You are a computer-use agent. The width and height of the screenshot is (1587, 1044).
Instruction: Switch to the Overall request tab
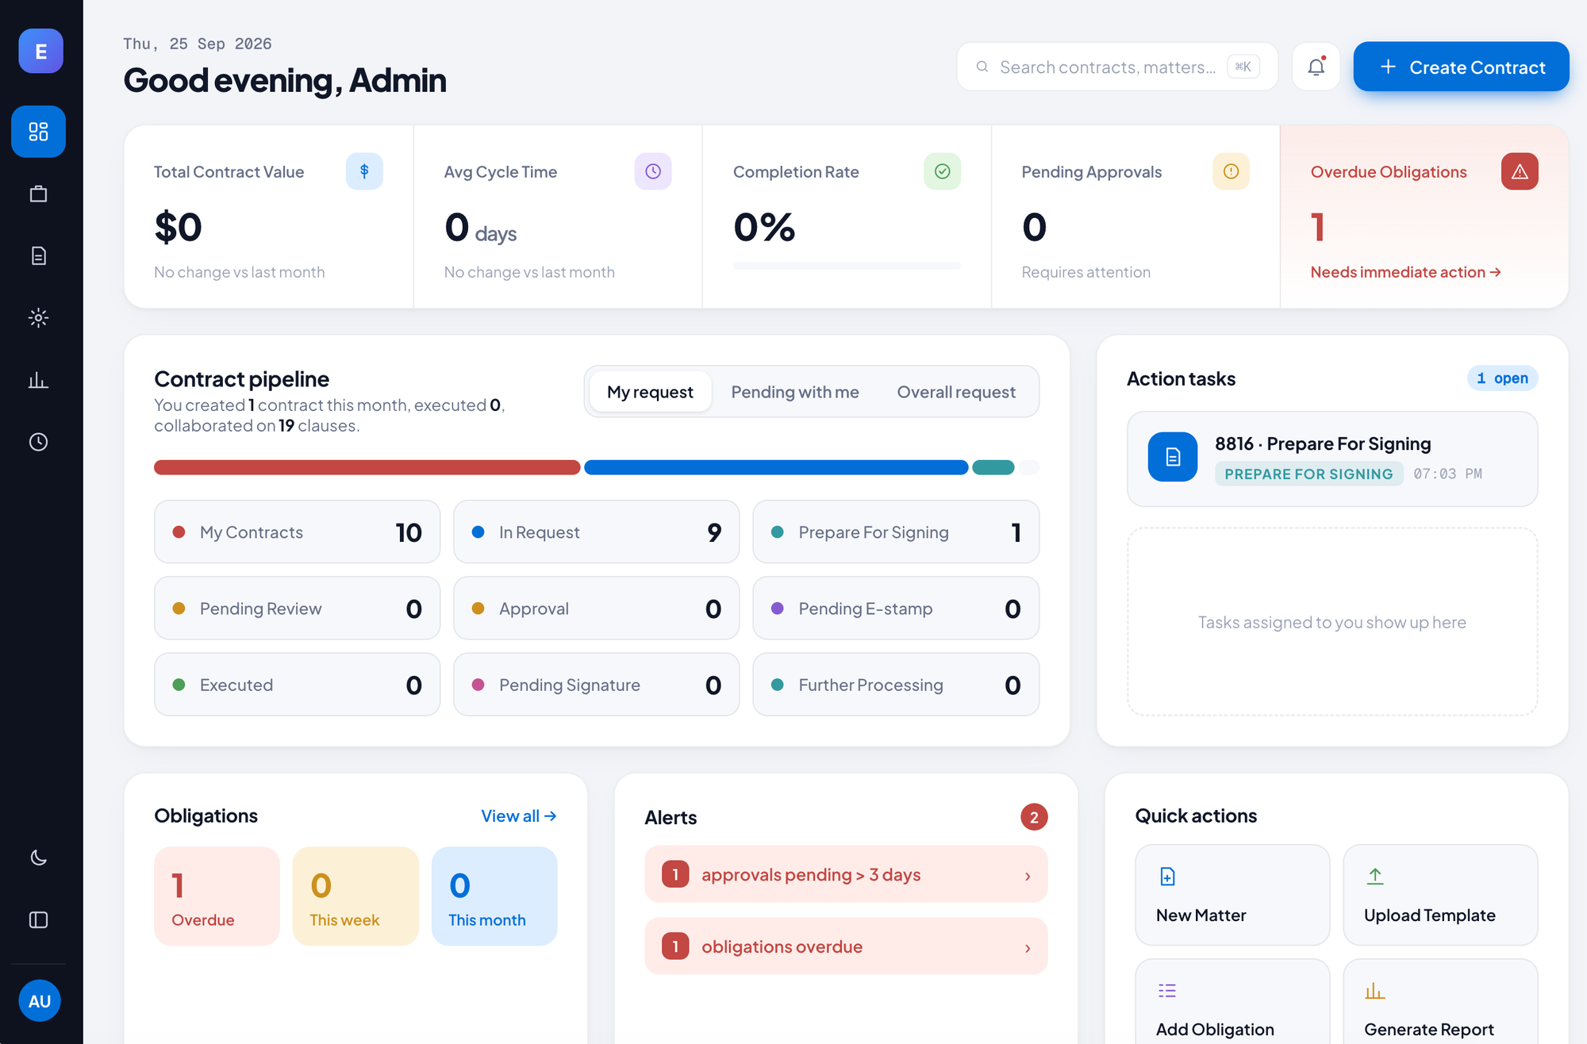pyautogui.click(x=956, y=392)
